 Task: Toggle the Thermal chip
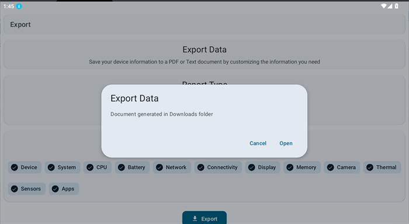click(382, 167)
